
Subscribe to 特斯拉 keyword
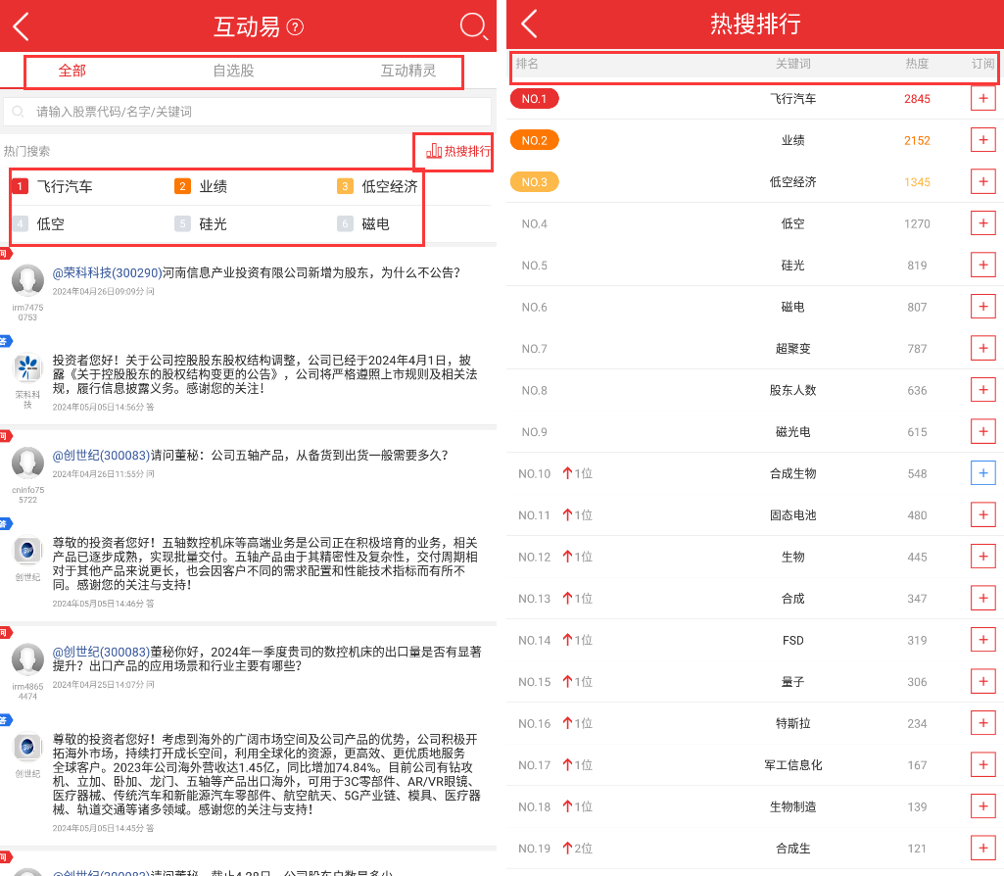[x=982, y=723]
